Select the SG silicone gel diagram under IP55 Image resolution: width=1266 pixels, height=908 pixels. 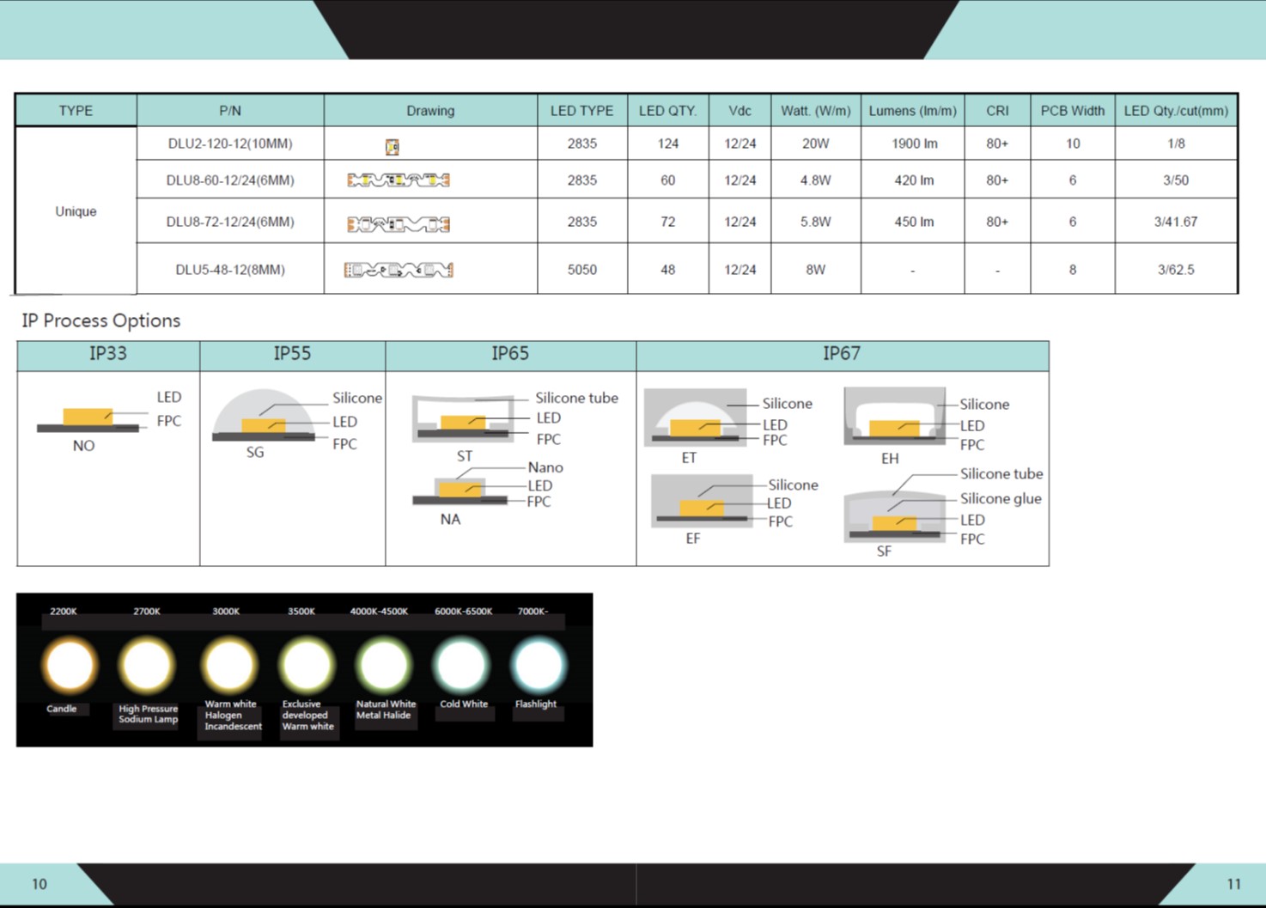tap(262, 421)
